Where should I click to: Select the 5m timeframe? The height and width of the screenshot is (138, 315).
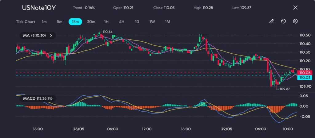(59, 22)
